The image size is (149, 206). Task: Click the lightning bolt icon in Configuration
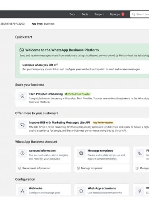(140, 191)
